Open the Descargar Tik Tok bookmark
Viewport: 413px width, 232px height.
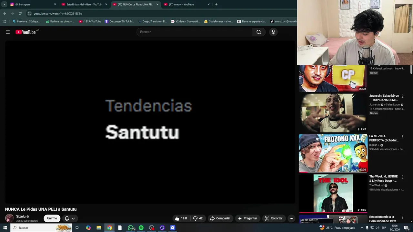tap(119, 22)
